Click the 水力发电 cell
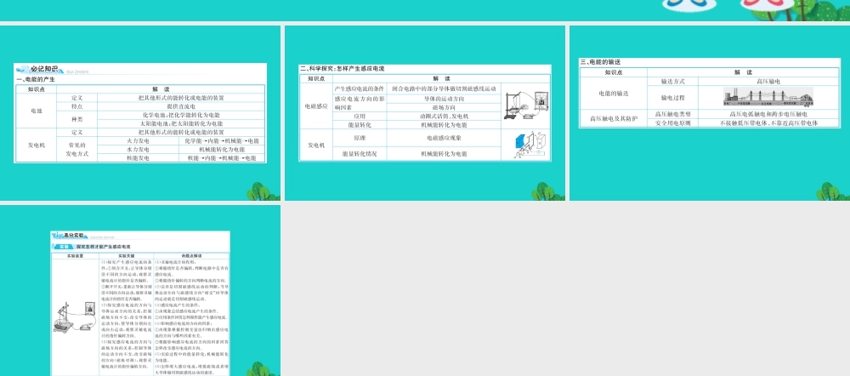 [x=138, y=149]
